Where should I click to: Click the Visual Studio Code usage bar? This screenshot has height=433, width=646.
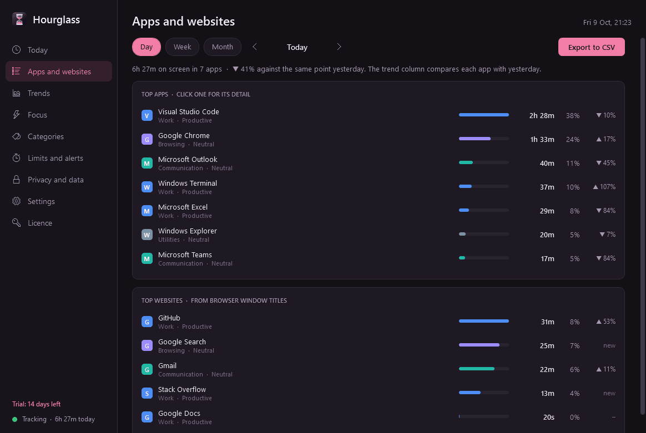coord(484,115)
